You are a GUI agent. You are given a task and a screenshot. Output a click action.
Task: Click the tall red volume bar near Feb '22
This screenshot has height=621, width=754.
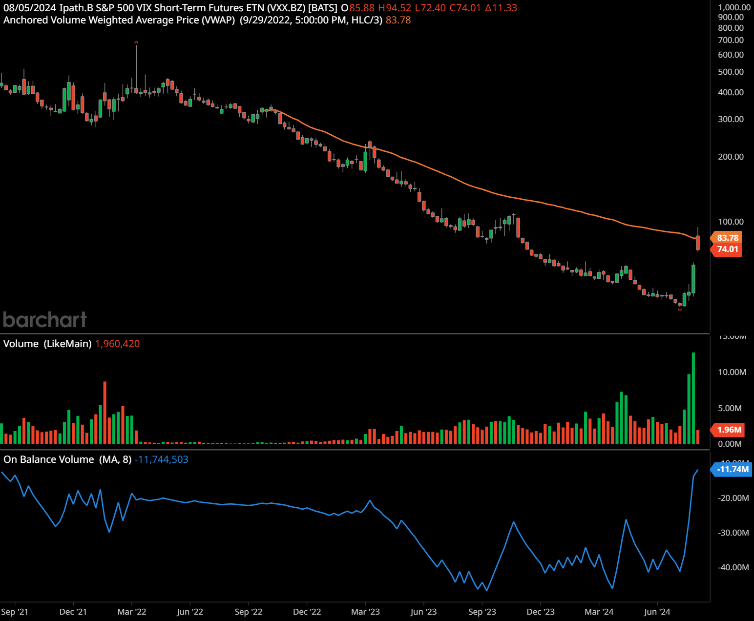pyautogui.click(x=105, y=413)
